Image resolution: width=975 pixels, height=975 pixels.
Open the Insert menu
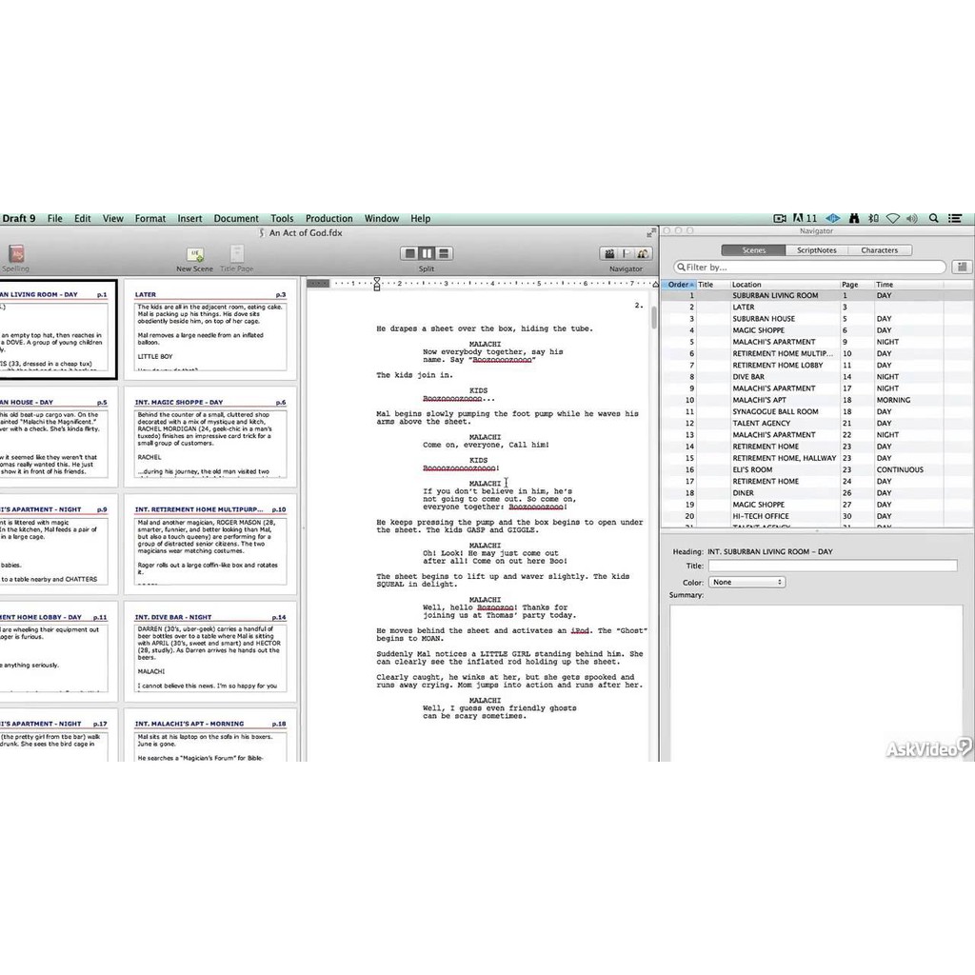coord(189,218)
